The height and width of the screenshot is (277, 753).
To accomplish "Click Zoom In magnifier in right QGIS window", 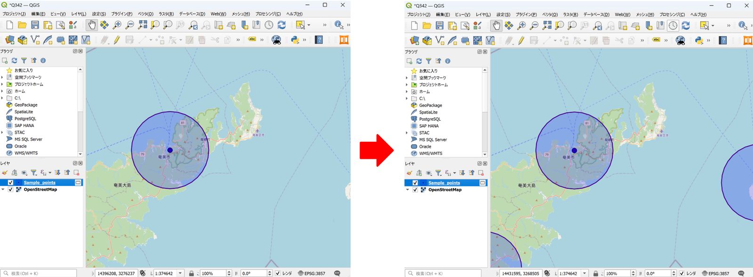I will (x=521, y=25).
